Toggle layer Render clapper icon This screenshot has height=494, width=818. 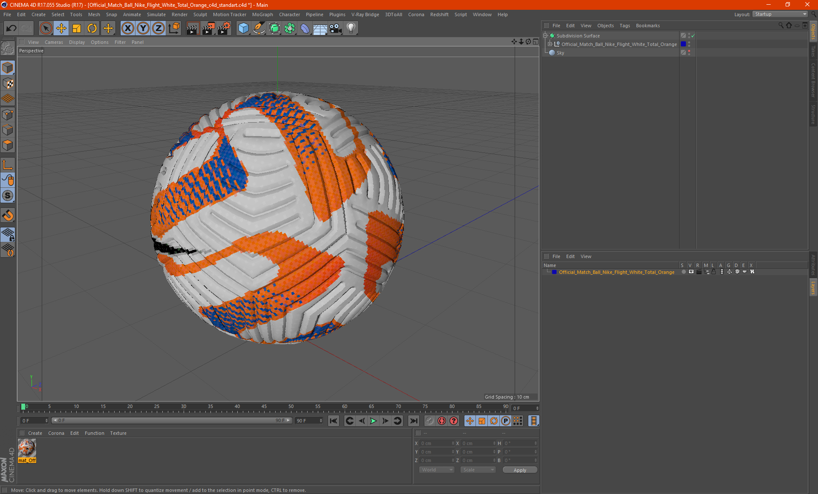coord(699,272)
